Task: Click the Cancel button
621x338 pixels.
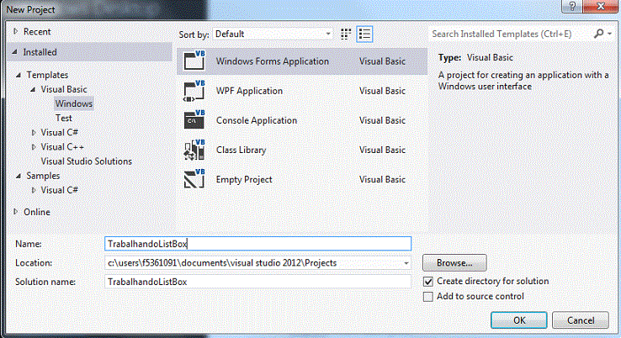Action: pyautogui.click(x=581, y=320)
